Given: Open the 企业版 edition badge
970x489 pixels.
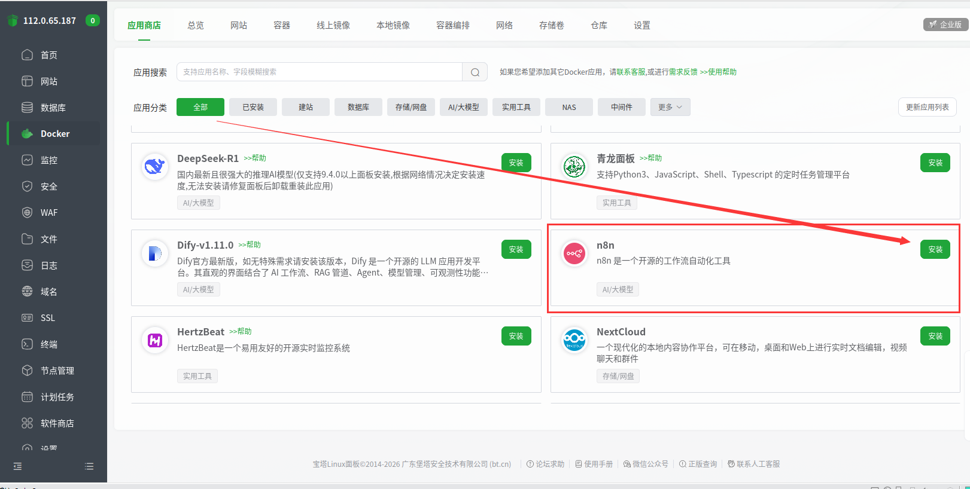Looking at the screenshot, I should (x=945, y=25).
